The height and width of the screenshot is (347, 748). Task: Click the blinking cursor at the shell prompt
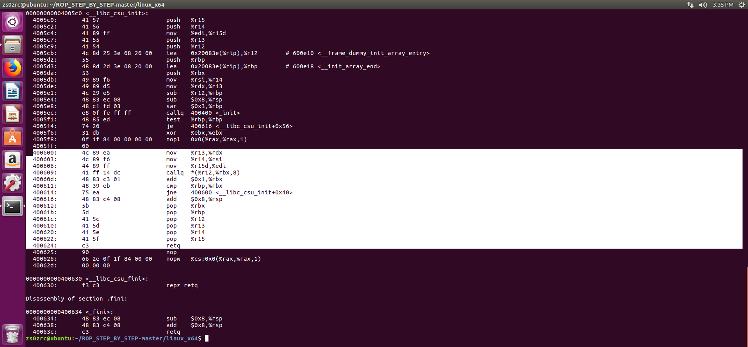[x=207, y=338]
